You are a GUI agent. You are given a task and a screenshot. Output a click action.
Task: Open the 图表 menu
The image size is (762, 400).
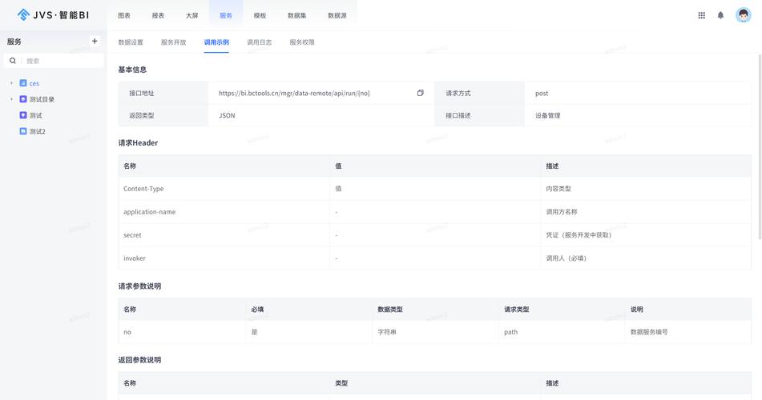(x=124, y=15)
